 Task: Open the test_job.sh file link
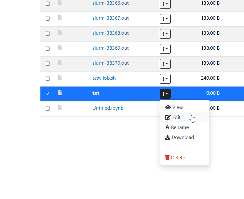(x=104, y=78)
